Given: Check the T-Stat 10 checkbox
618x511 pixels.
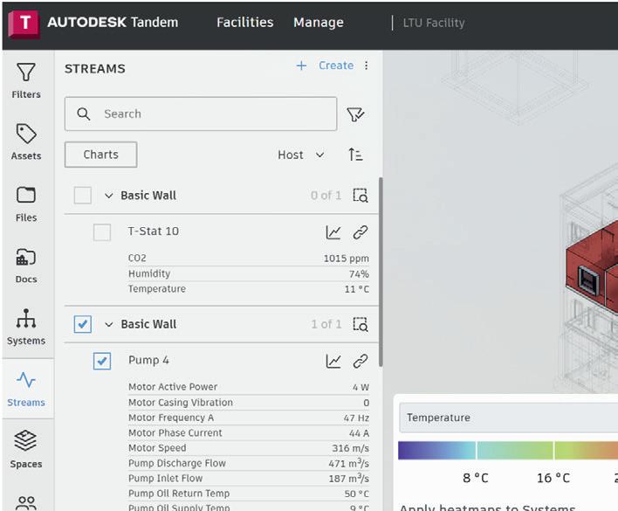Looking at the screenshot, I should [102, 232].
